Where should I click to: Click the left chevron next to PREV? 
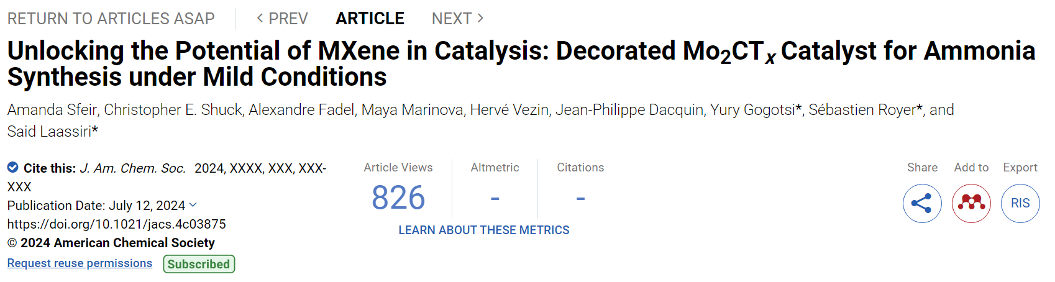pos(260,18)
